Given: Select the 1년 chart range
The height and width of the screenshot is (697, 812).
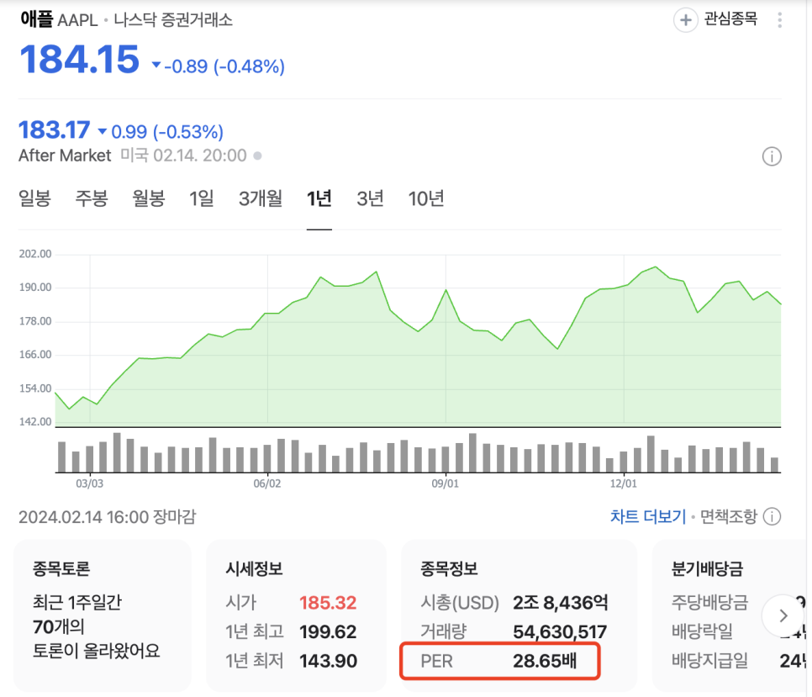Looking at the screenshot, I should point(319,198).
